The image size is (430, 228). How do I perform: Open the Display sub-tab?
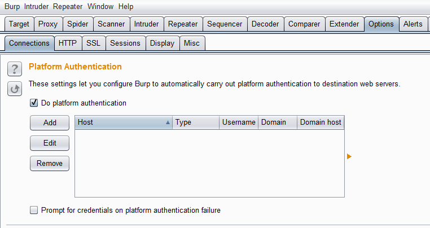click(163, 43)
